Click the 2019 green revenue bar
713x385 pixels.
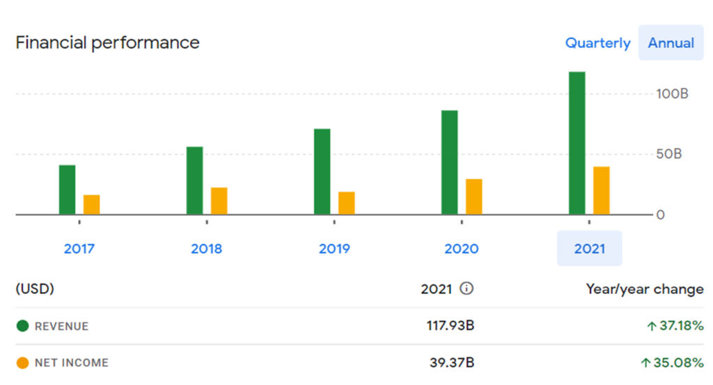pos(322,172)
